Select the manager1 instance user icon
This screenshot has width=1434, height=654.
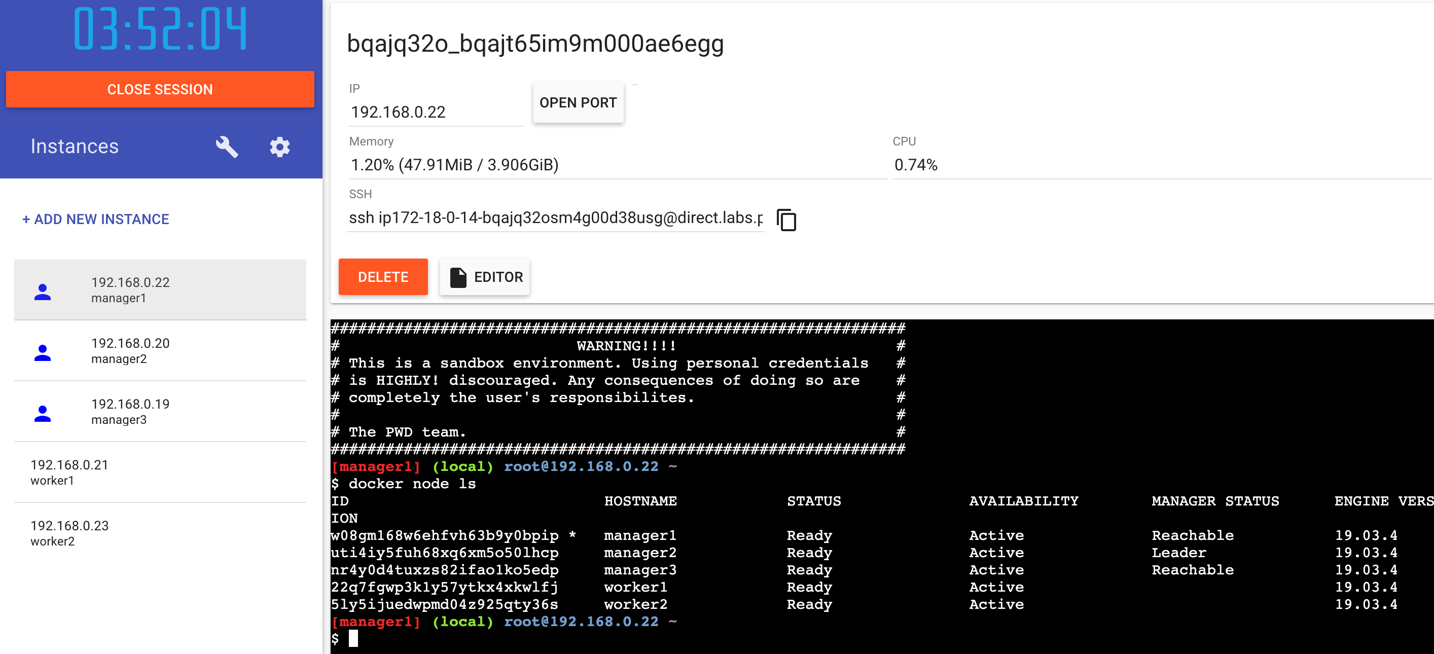point(43,290)
